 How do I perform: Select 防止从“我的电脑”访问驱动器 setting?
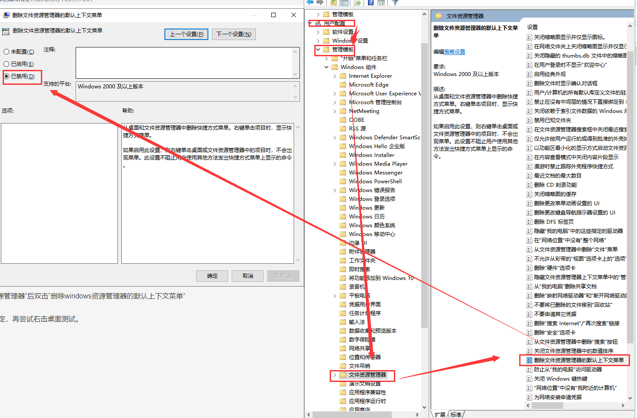(568, 370)
